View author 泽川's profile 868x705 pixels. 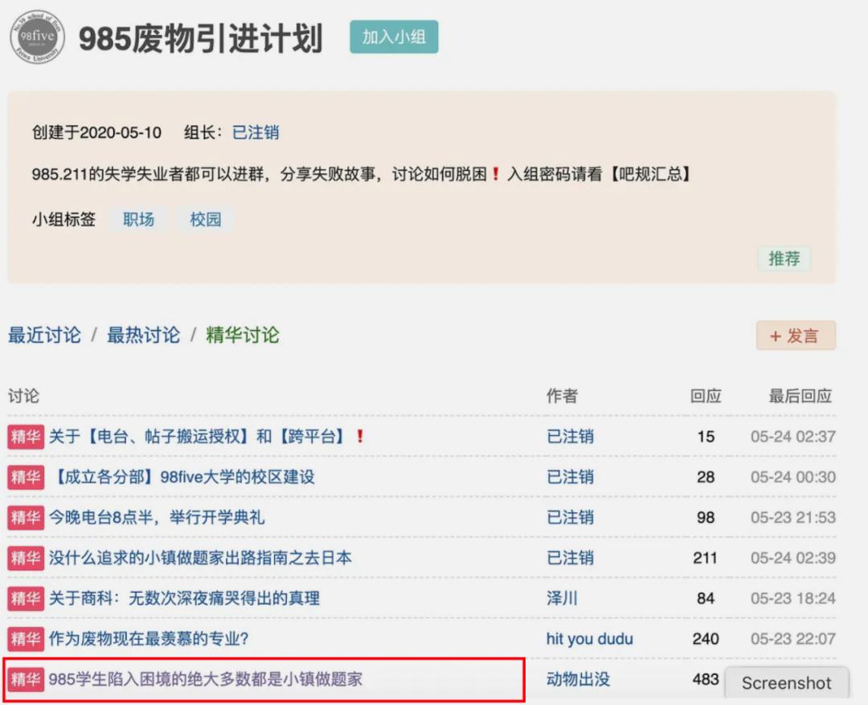(x=562, y=598)
